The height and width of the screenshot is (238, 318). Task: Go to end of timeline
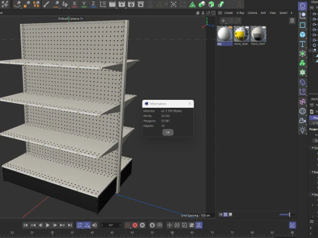click(x=70, y=225)
